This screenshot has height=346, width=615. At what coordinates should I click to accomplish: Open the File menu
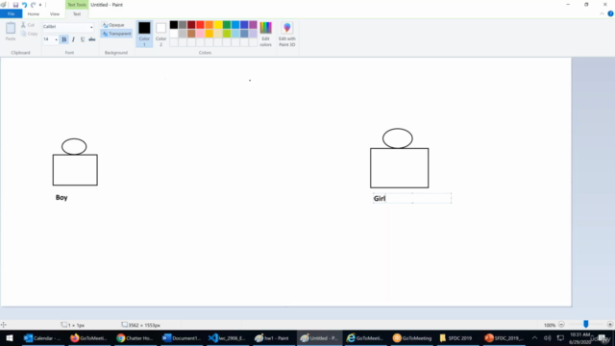tap(11, 13)
